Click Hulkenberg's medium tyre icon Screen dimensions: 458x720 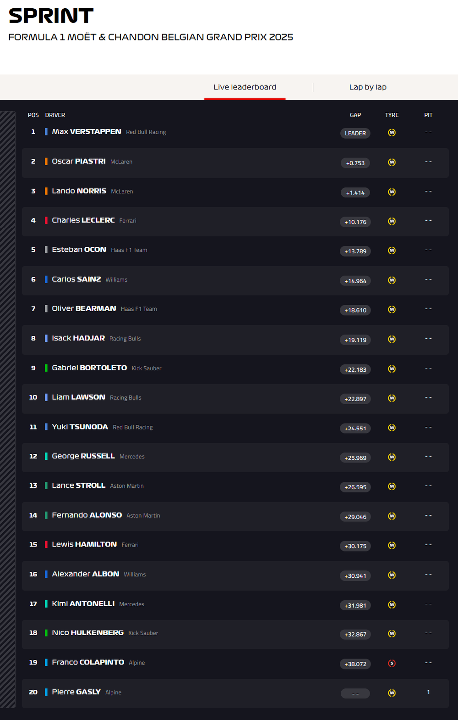392,634
